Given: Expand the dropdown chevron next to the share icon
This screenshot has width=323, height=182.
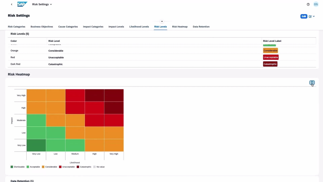Looking at the screenshot, I should [x=313, y=16].
